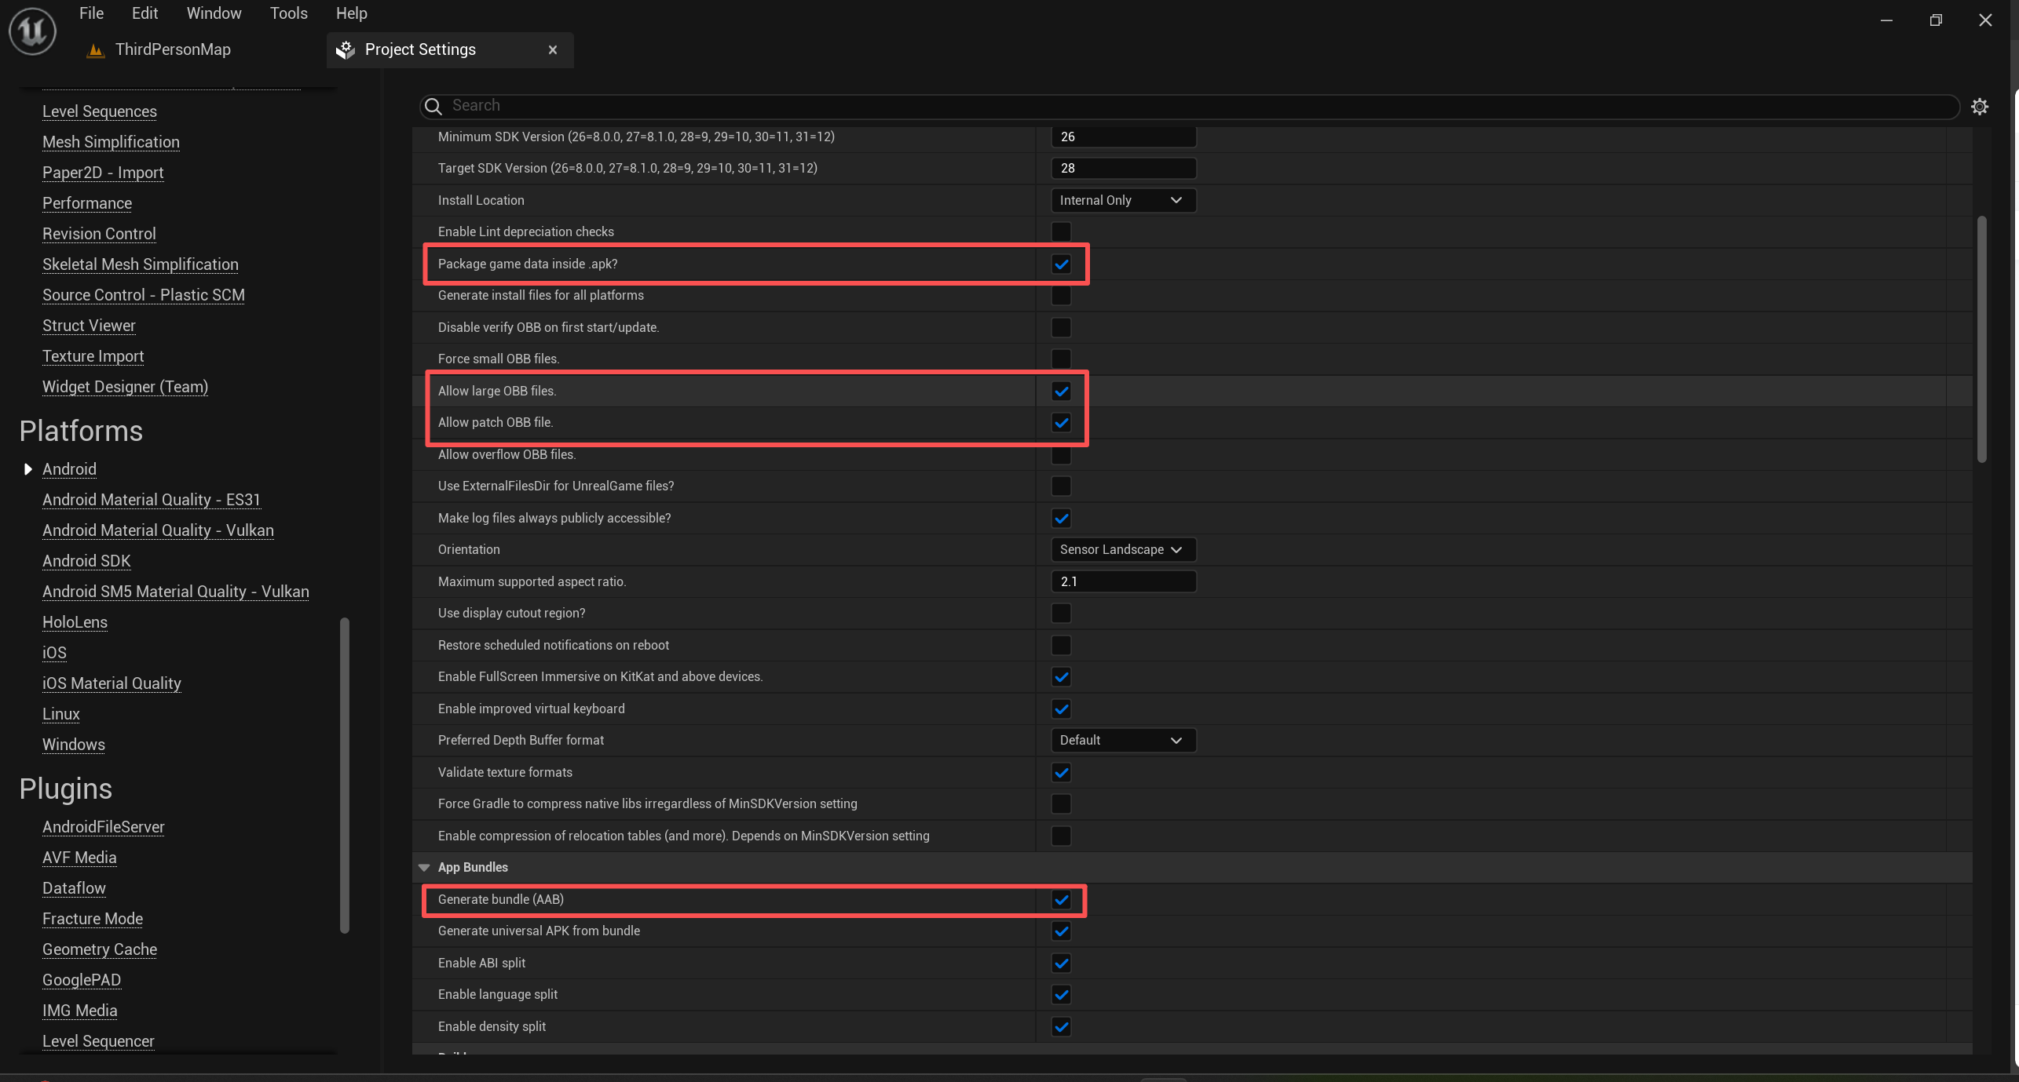Viewport: 2019px width, 1082px height.
Task: Open the Window menu
Action: [214, 13]
